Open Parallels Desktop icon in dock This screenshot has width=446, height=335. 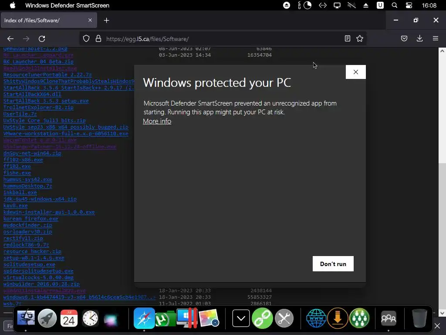[187, 318]
